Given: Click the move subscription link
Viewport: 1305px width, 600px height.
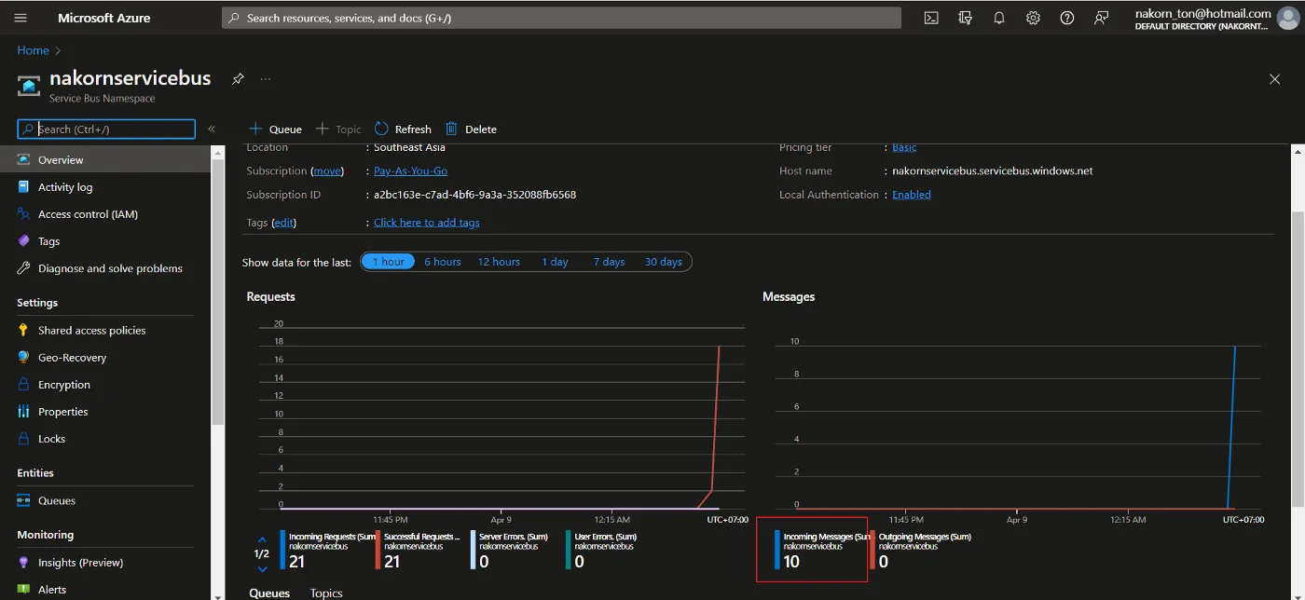Looking at the screenshot, I should click(327, 171).
